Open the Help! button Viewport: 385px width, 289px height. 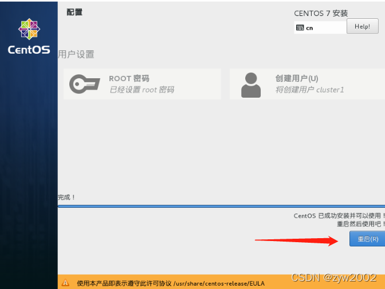(363, 26)
